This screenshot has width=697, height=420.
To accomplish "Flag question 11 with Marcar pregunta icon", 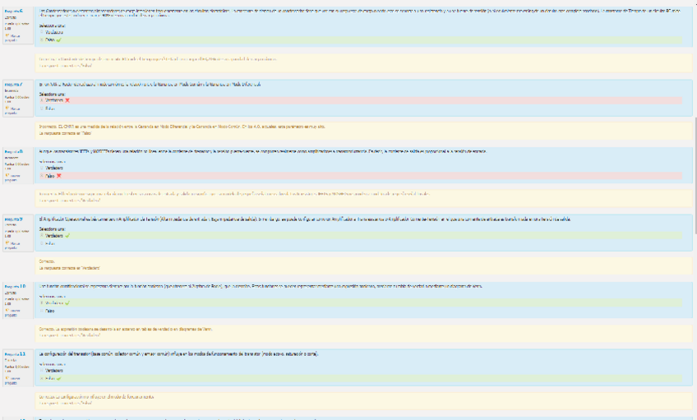I will click(x=7, y=378).
